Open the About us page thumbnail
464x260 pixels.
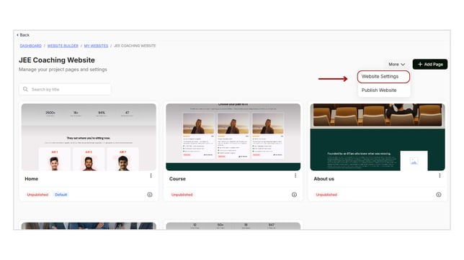coord(378,137)
